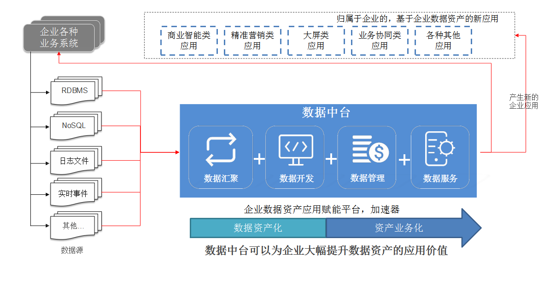Image resolution: width=544 pixels, height=286 pixels.
Task: Select the 实时事件 data source document
Action: click(76, 193)
